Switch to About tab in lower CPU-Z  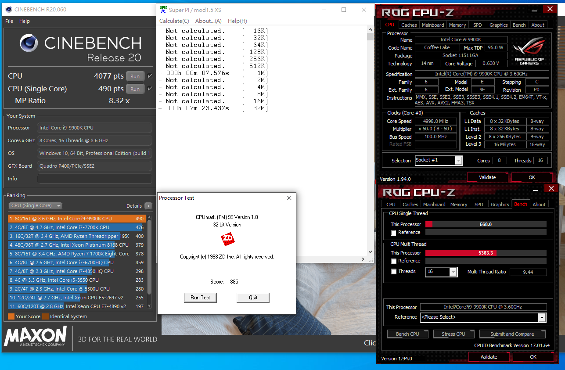539,205
